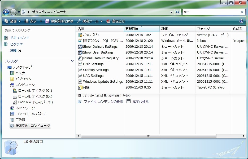Click the search input field containing set
Viewport: 248px width, 159px height.
pyautogui.click(x=211, y=12)
